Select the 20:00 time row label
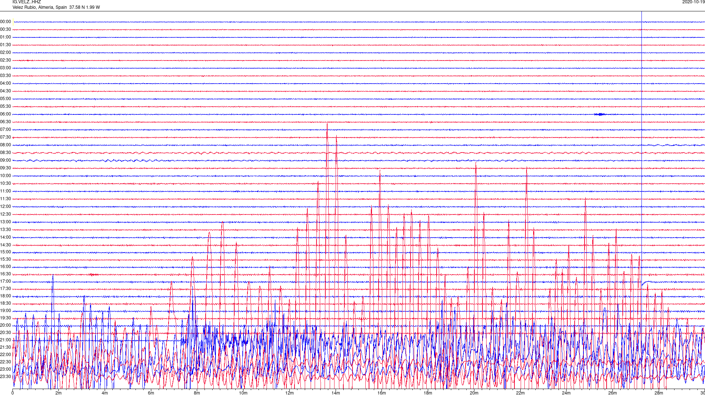This screenshot has height=396, width=705. pos(6,325)
